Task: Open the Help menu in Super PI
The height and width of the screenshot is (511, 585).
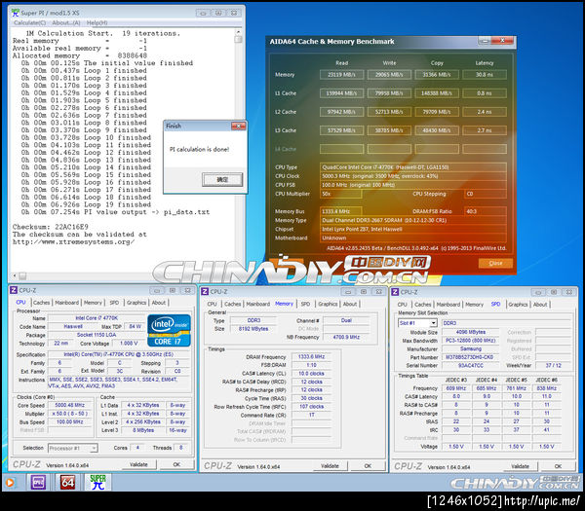Action: coord(97,22)
